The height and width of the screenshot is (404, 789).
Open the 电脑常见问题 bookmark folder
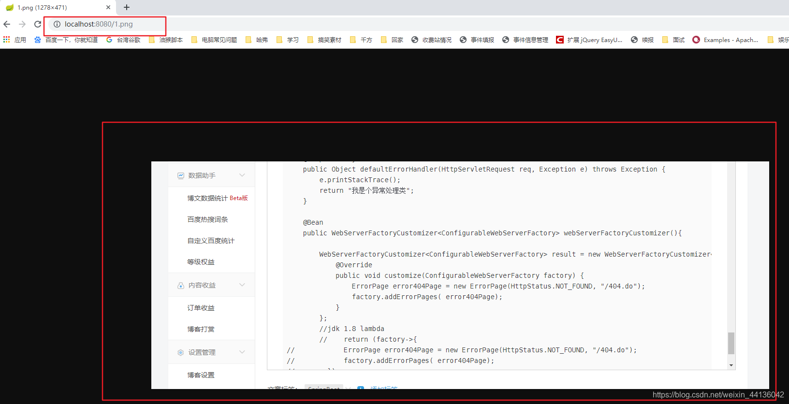coord(214,40)
